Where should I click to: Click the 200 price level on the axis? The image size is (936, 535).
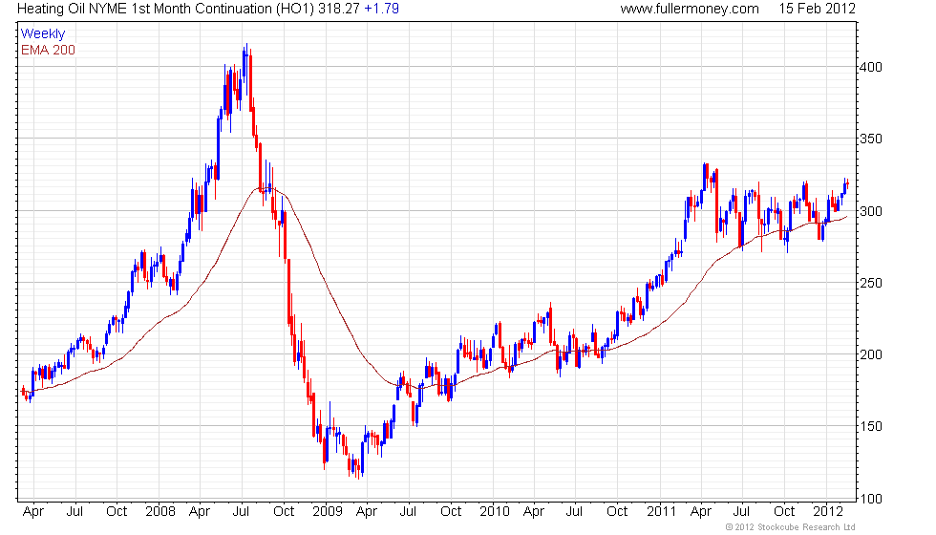(x=868, y=354)
